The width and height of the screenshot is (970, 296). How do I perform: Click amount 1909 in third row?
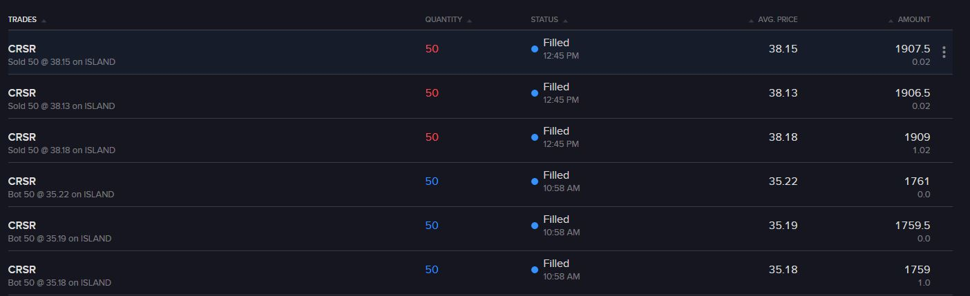pyautogui.click(x=917, y=137)
